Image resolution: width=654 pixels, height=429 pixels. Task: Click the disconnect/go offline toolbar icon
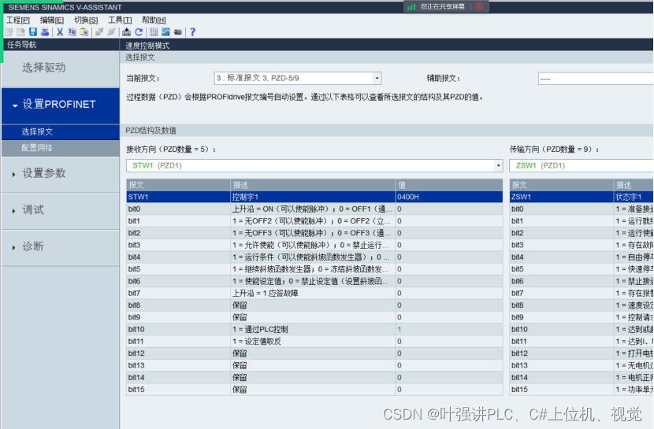pyautogui.click(x=111, y=32)
